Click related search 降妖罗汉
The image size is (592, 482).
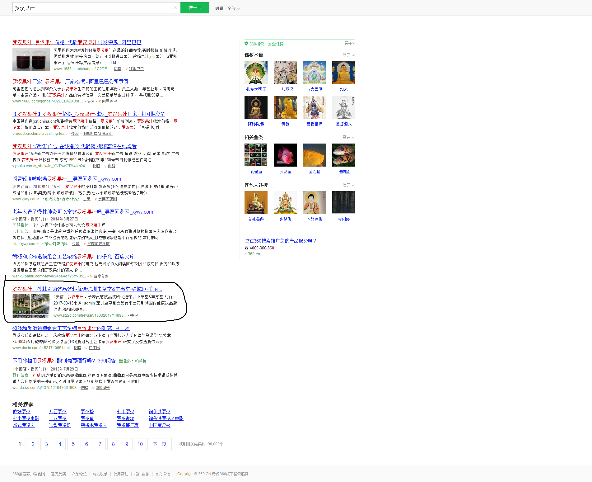pyautogui.click(x=21, y=412)
